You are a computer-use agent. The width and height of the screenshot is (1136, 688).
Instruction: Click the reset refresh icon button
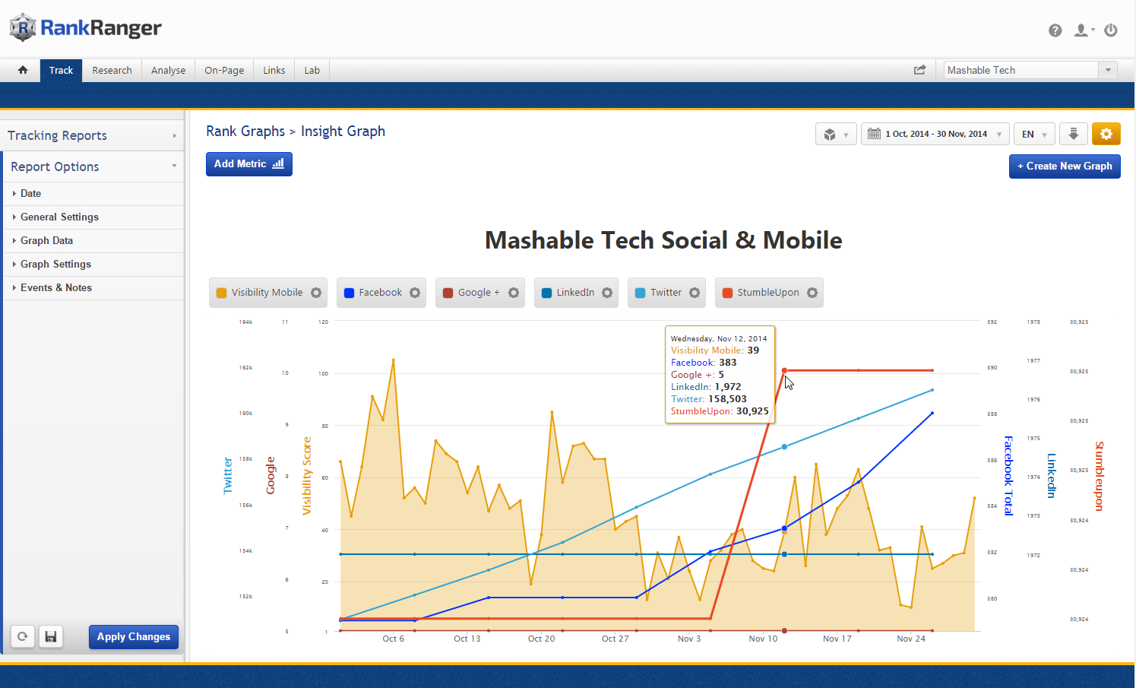[x=23, y=637]
